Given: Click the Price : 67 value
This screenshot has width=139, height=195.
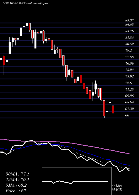Looking at the screenshot, I should pos(16,191).
